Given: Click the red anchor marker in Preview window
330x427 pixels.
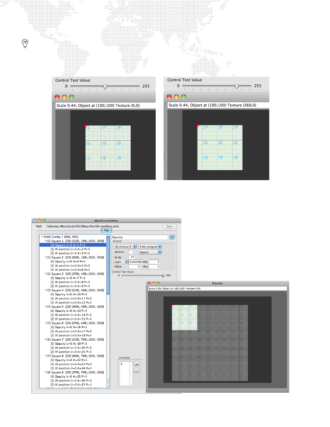Looking at the screenshot, I should [172, 305].
